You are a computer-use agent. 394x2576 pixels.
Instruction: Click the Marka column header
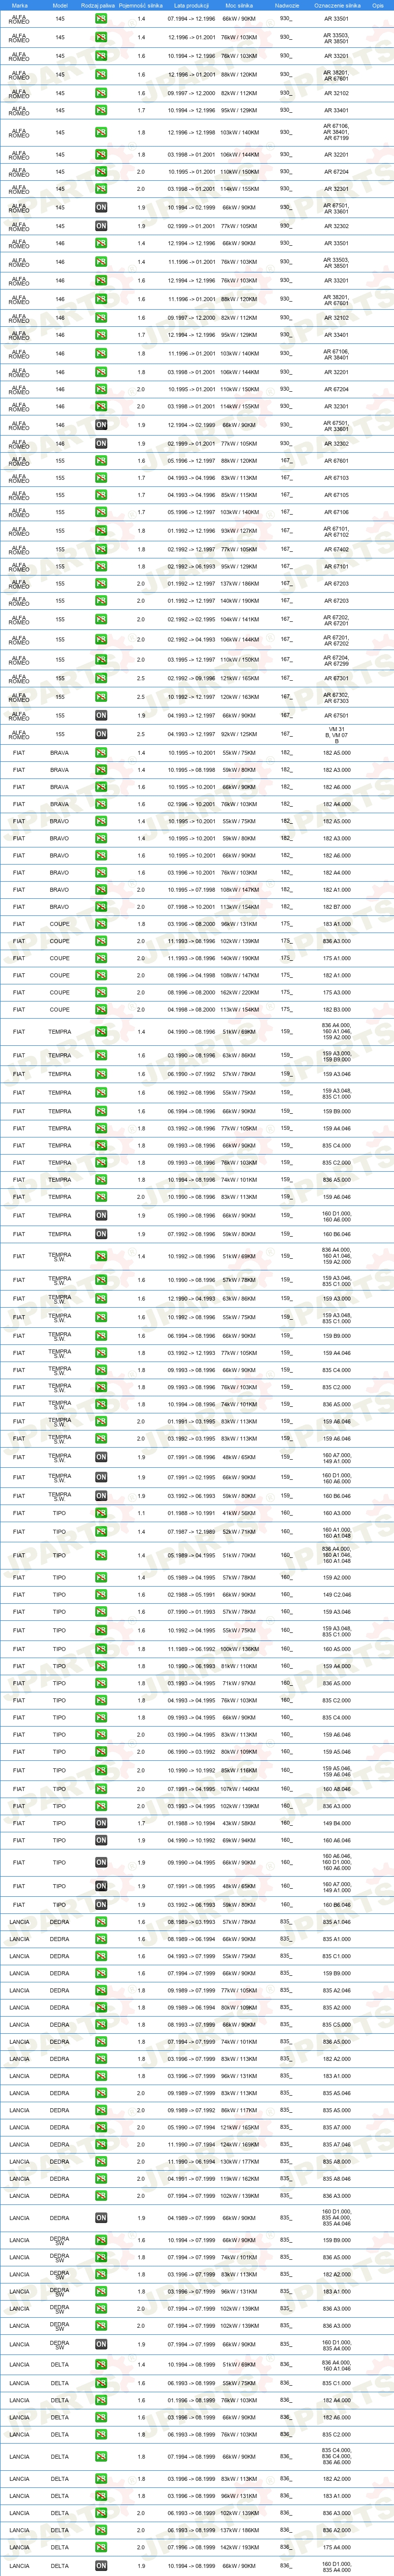19,5
